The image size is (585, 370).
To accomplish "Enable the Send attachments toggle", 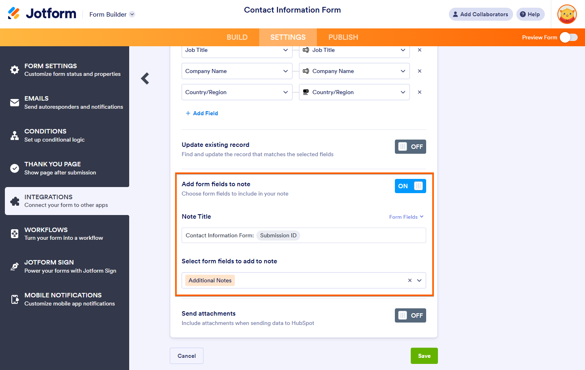I will pyautogui.click(x=410, y=315).
